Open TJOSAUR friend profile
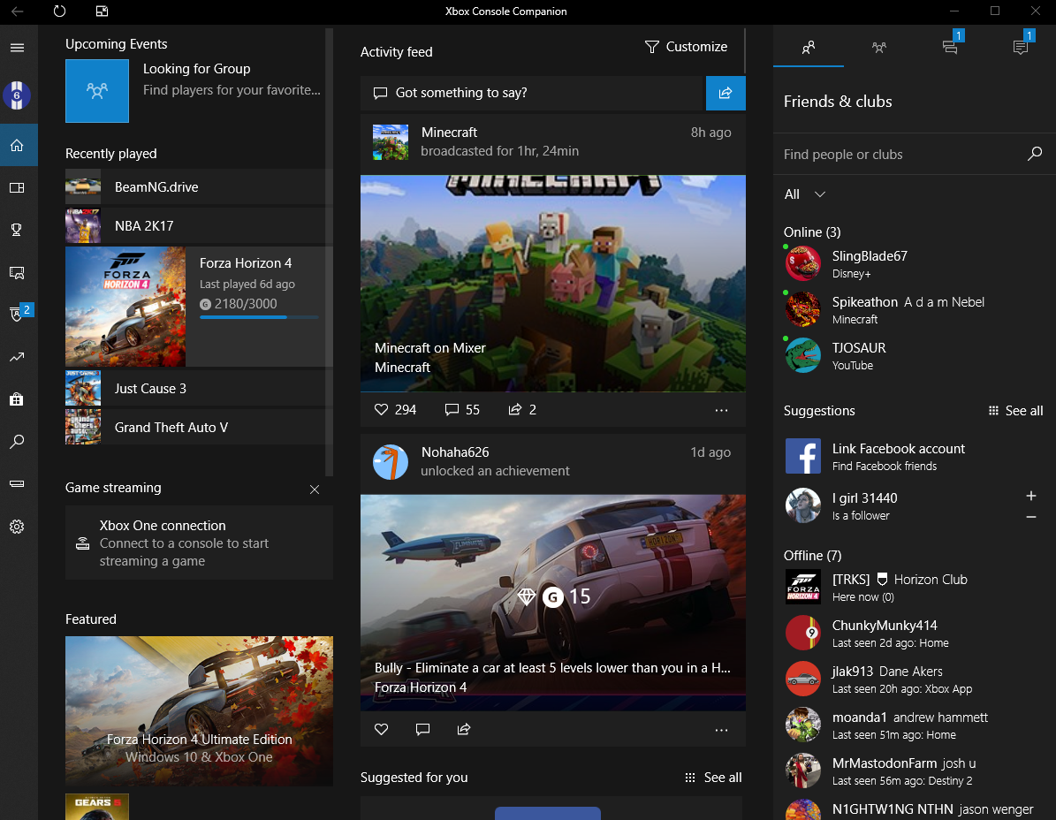Screen dimensions: 1056x820 coord(914,355)
